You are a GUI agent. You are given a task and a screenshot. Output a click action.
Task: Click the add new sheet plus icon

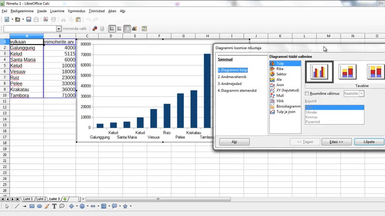[x=65, y=199]
